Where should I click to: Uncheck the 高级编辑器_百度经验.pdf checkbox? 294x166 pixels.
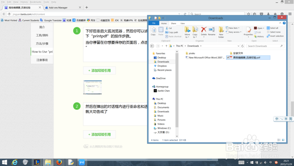228,57
